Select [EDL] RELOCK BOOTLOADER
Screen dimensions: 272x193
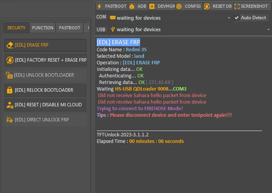pyautogui.click(x=45, y=90)
